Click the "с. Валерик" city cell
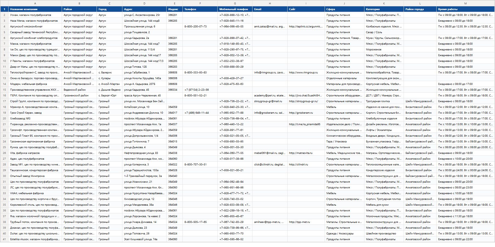 pos(109,73)
